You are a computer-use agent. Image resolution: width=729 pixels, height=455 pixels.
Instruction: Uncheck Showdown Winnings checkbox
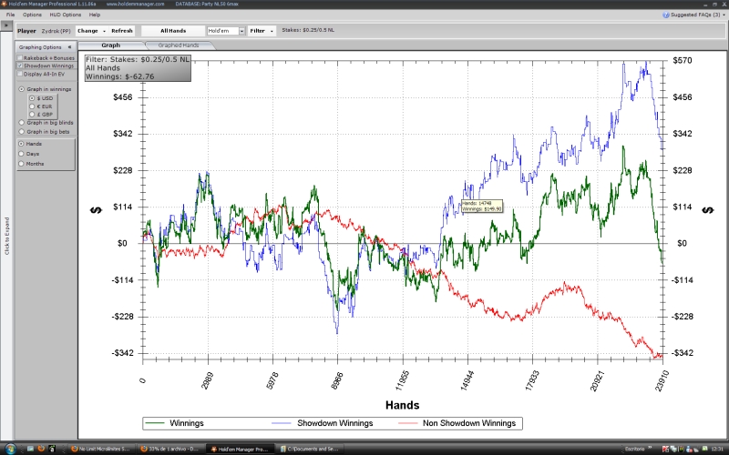[20, 66]
